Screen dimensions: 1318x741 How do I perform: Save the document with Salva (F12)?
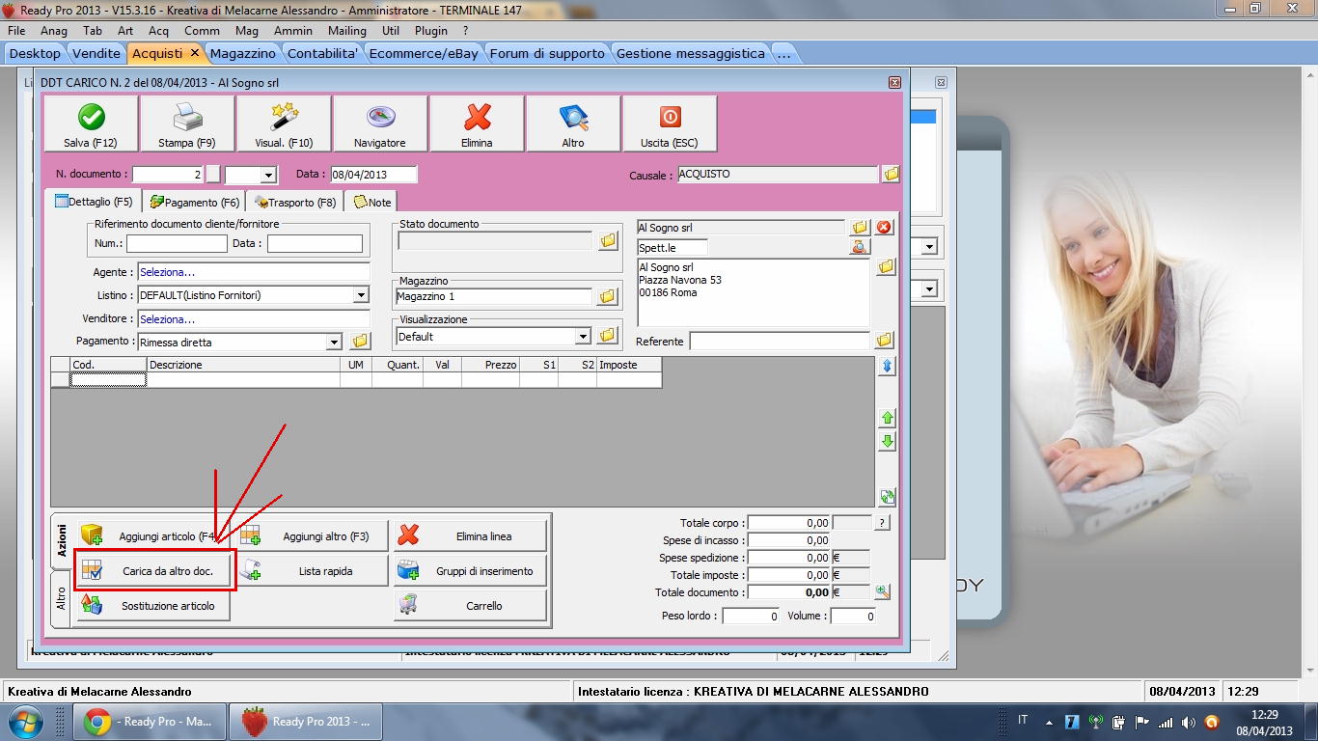click(91, 124)
